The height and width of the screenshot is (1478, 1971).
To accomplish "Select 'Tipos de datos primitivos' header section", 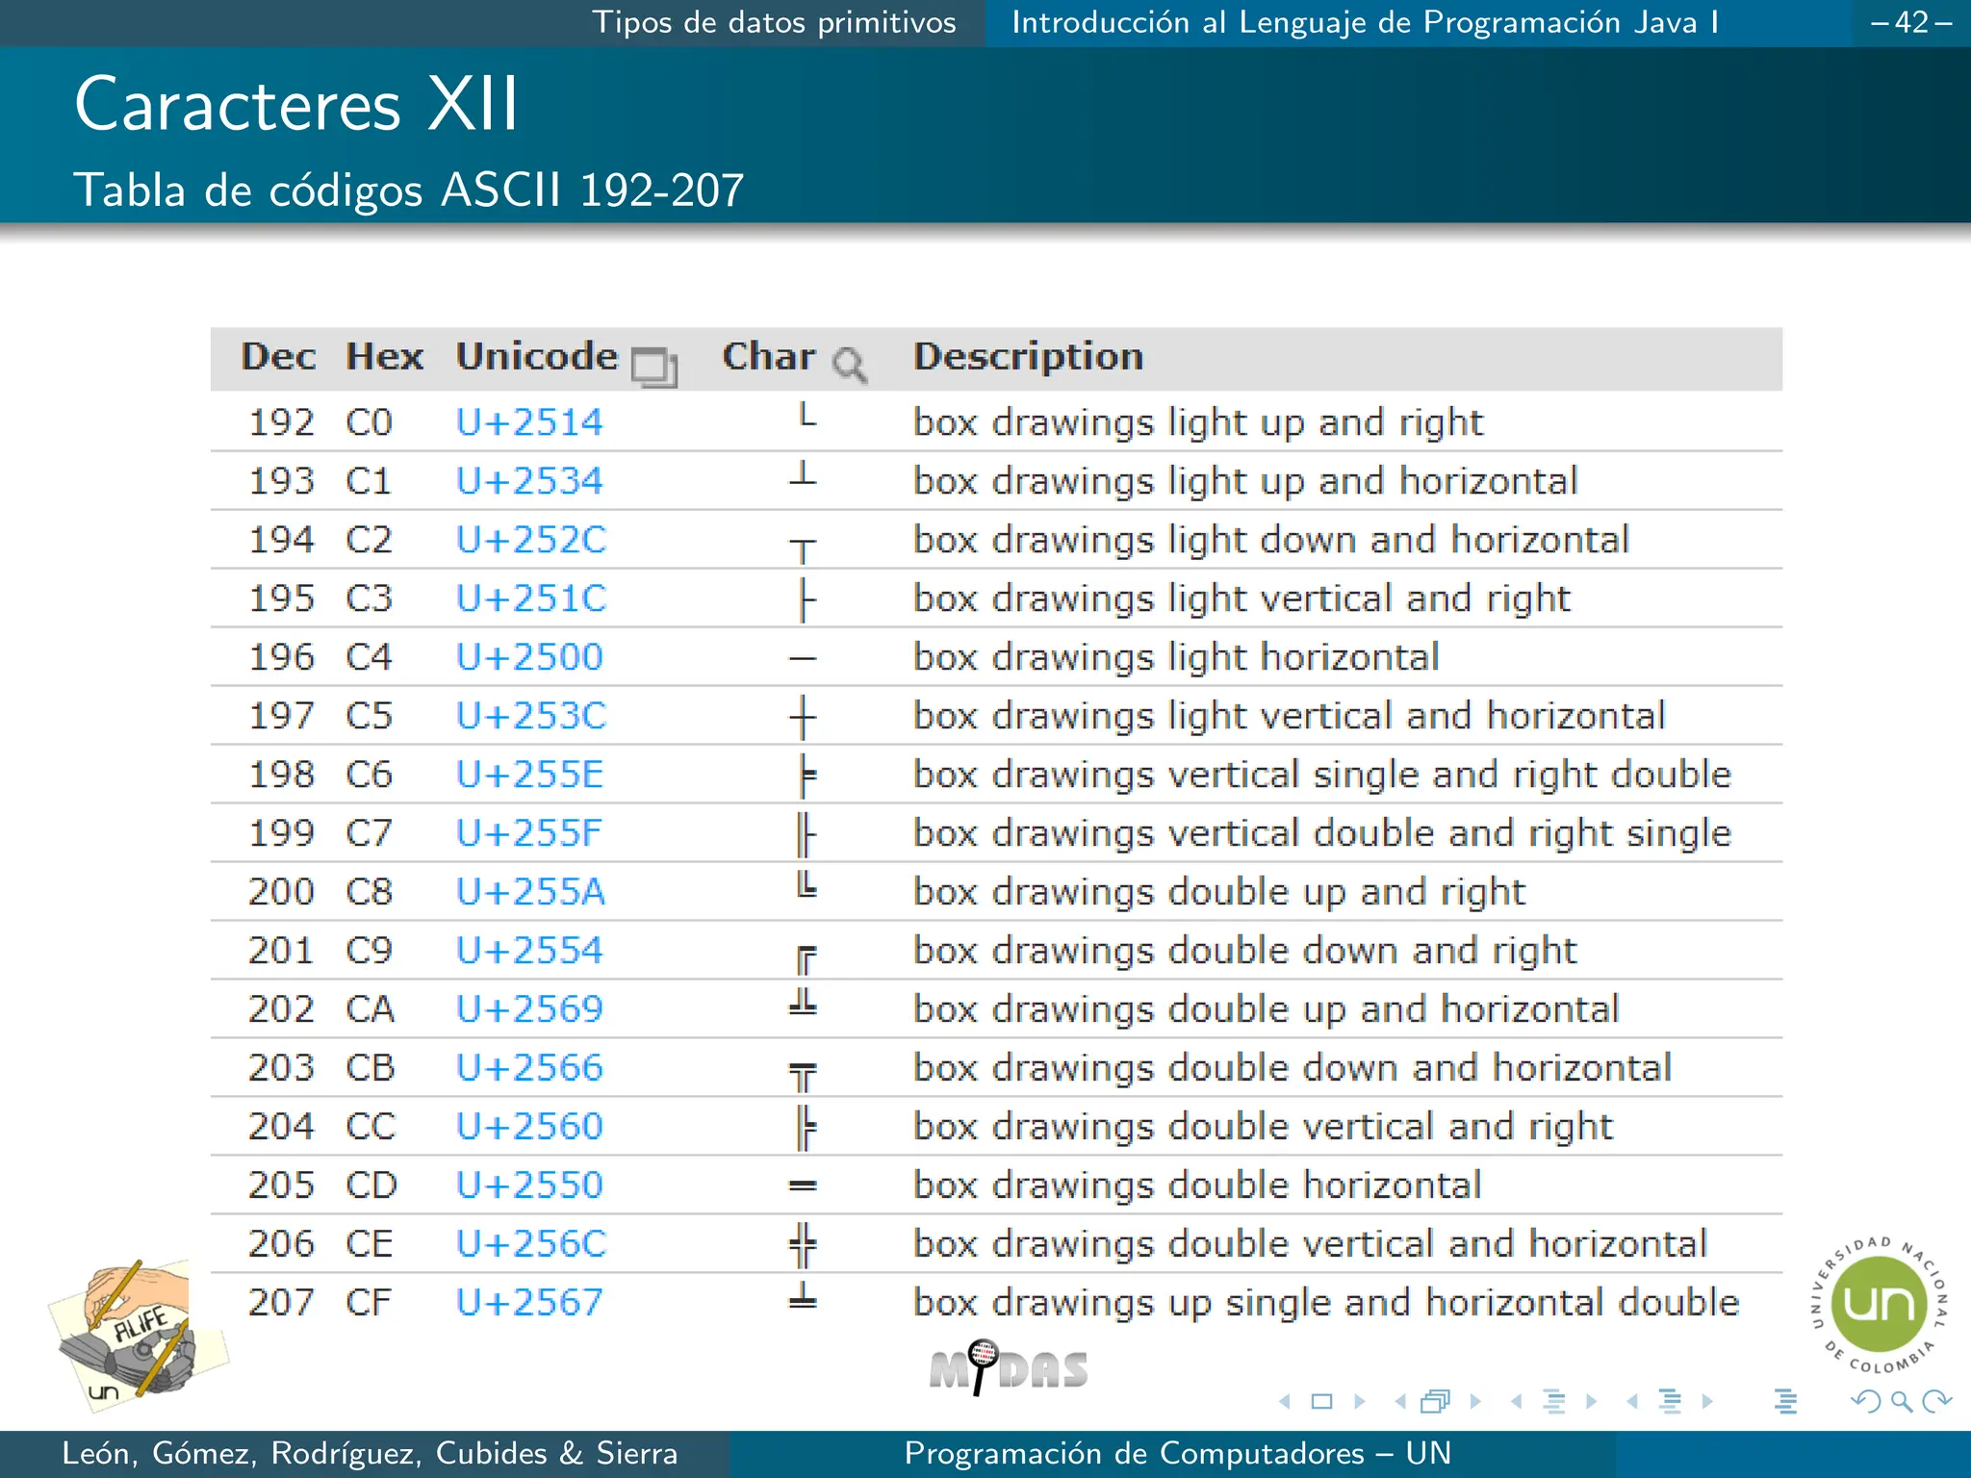I will tap(774, 22).
